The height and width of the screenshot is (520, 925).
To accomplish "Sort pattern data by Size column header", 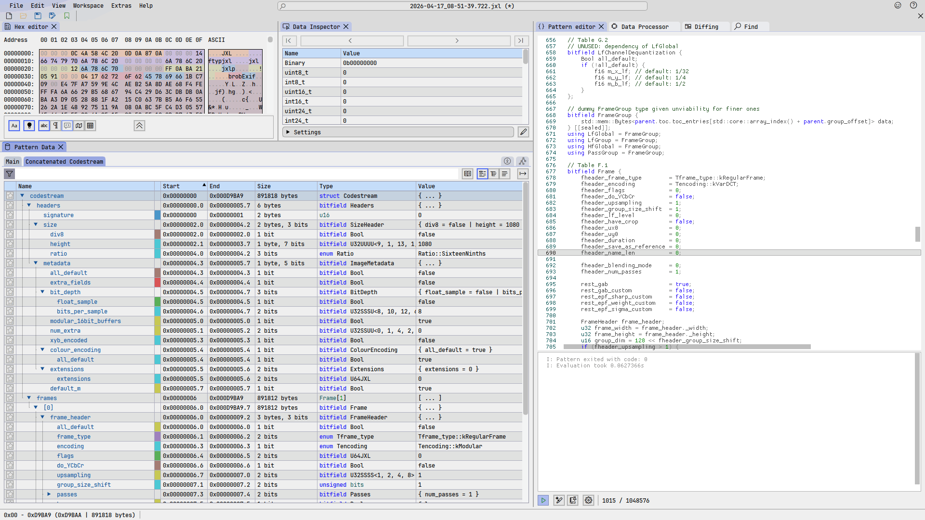I will pos(286,186).
